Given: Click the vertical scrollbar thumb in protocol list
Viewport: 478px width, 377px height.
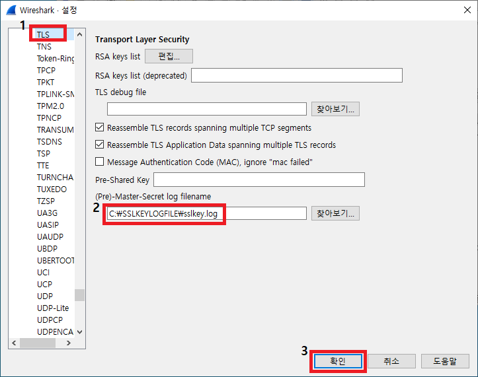Looking at the screenshot, I should point(79,295).
